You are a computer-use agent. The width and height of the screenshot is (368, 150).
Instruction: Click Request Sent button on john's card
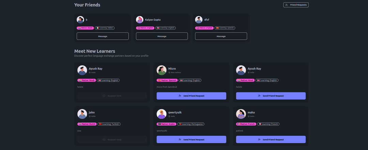pos(112,139)
